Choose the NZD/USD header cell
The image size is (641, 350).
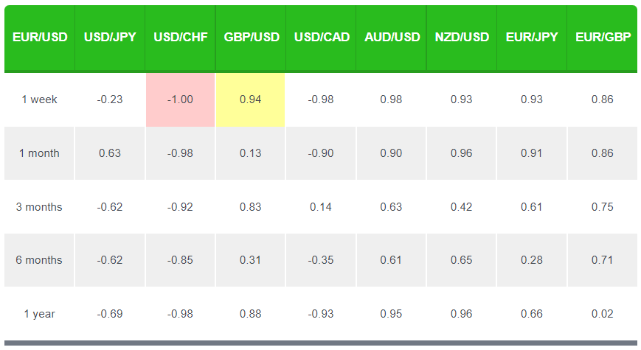tap(462, 37)
